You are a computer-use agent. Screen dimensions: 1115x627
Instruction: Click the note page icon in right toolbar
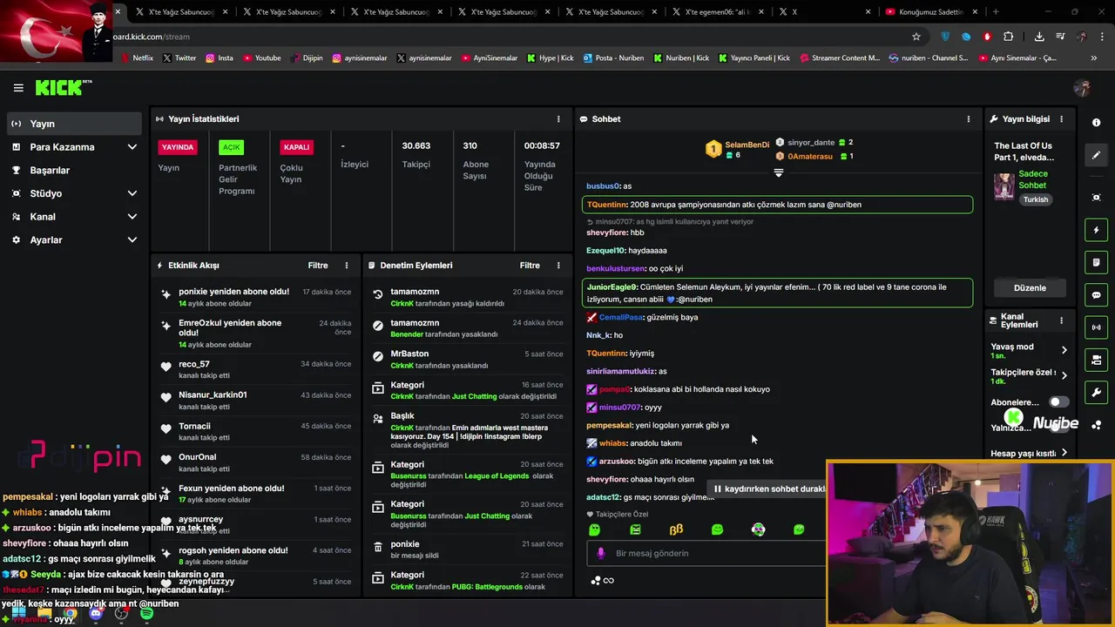point(1096,262)
